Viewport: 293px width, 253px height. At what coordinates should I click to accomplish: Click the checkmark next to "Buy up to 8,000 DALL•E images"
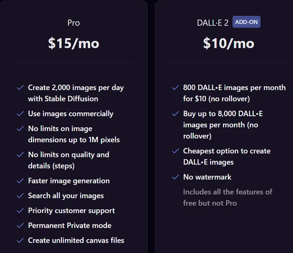(x=175, y=114)
